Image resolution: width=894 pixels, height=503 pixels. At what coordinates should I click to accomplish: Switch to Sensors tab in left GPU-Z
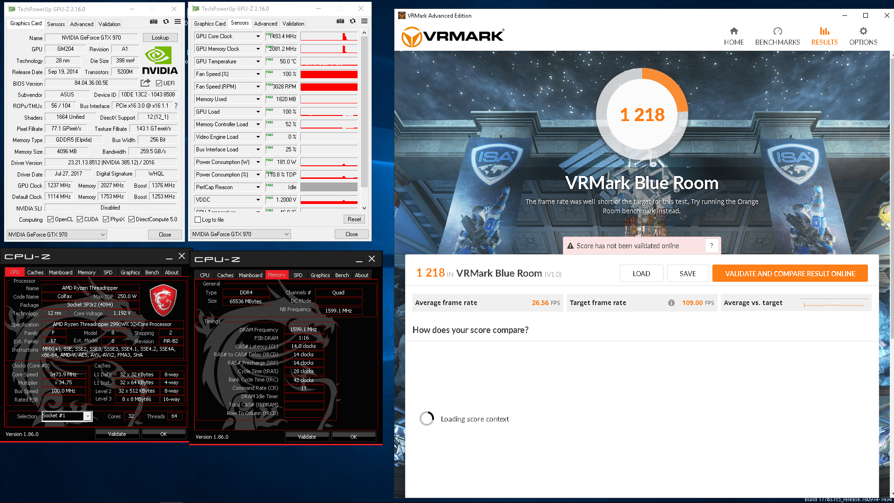(x=56, y=24)
